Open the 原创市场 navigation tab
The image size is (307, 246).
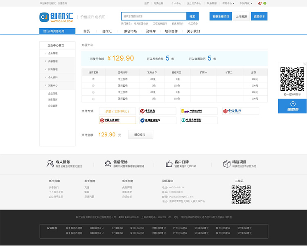pyautogui.click(x=131, y=31)
